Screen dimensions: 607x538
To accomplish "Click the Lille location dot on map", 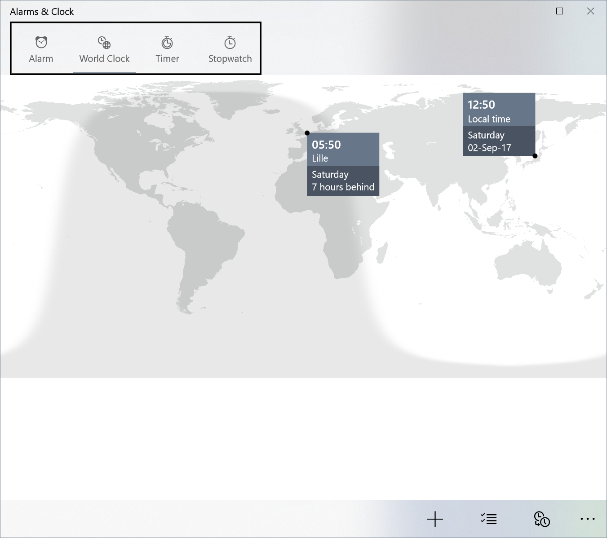I will tap(307, 133).
